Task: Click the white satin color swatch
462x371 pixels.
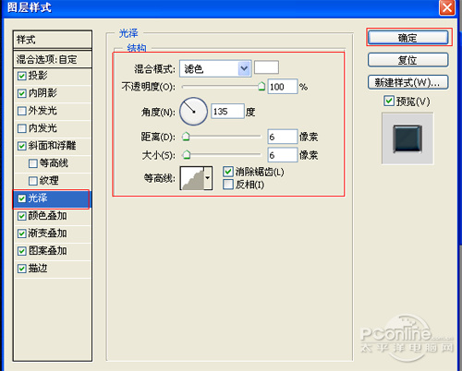Action: pyautogui.click(x=266, y=67)
